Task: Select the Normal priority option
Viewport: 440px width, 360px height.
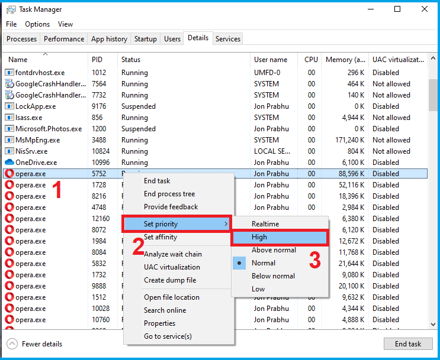Action: point(280,263)
